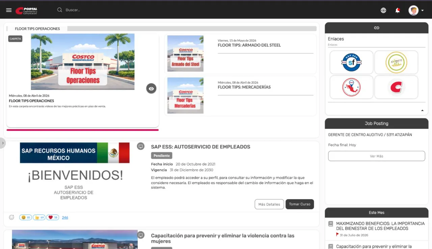
Task: Click FLOOR TIPS OPERACIONES card title
Action: [31, 101]
